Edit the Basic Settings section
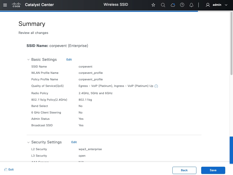Image resolution: width=233 pixels, height=175 pixels. click(x=69, y=60)
